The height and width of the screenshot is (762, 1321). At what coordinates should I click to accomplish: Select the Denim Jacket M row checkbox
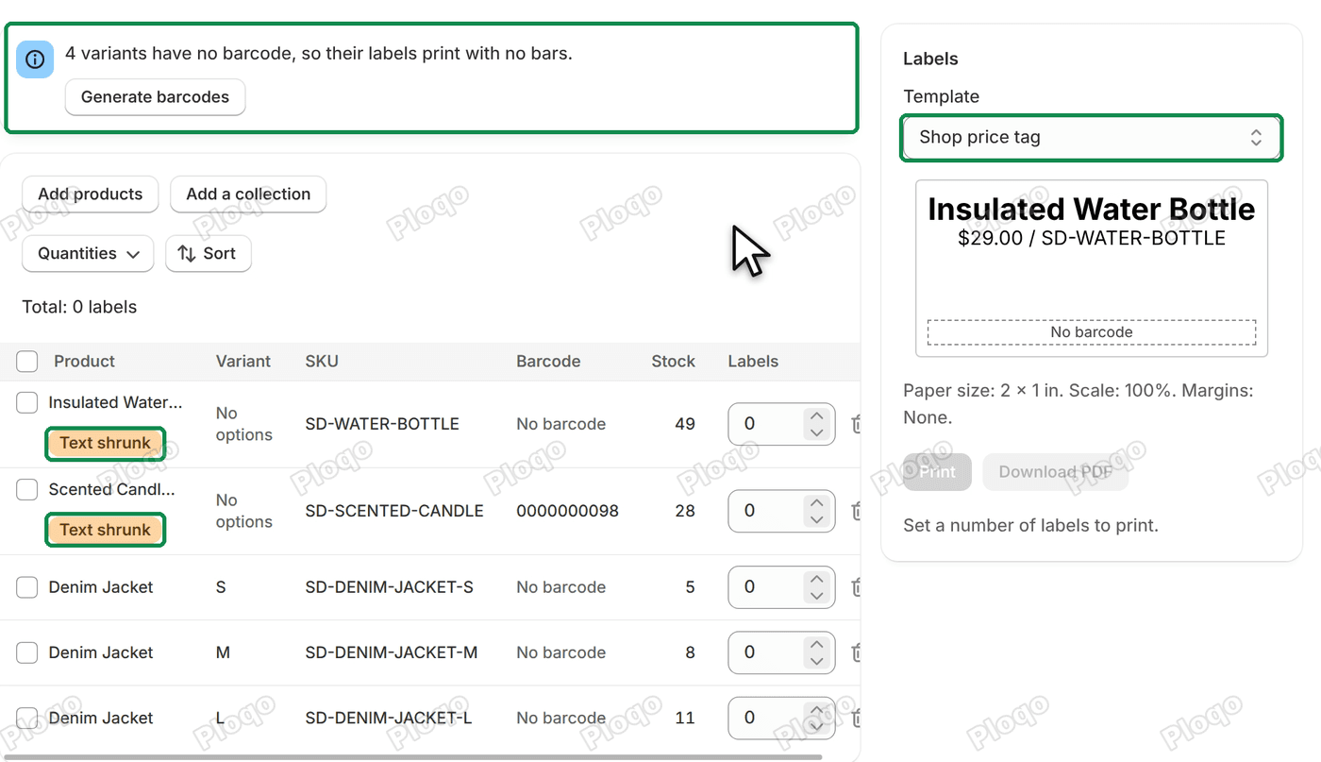pos(27,652)
